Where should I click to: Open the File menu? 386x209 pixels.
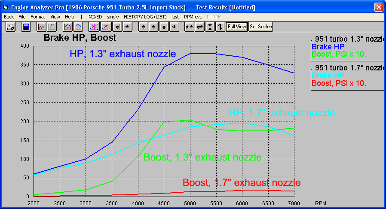pyautogui.click(x=22, y=17)
